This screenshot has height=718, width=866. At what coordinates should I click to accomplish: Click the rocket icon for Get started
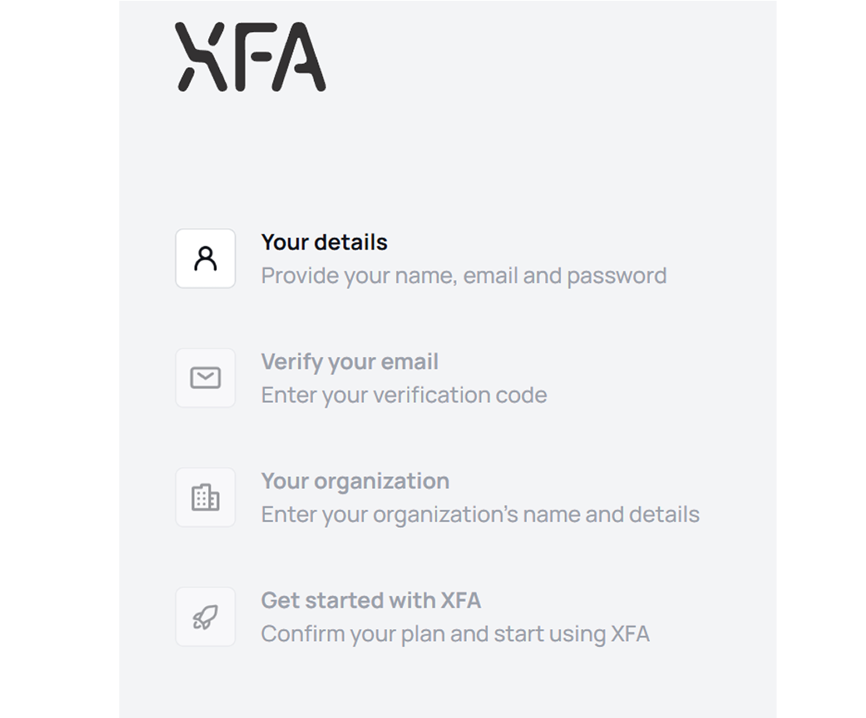coord(206,617)
